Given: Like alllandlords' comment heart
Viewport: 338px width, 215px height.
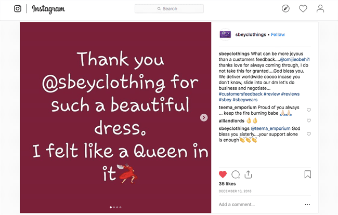Looking at the screenshot, I should tap(309, 120).
